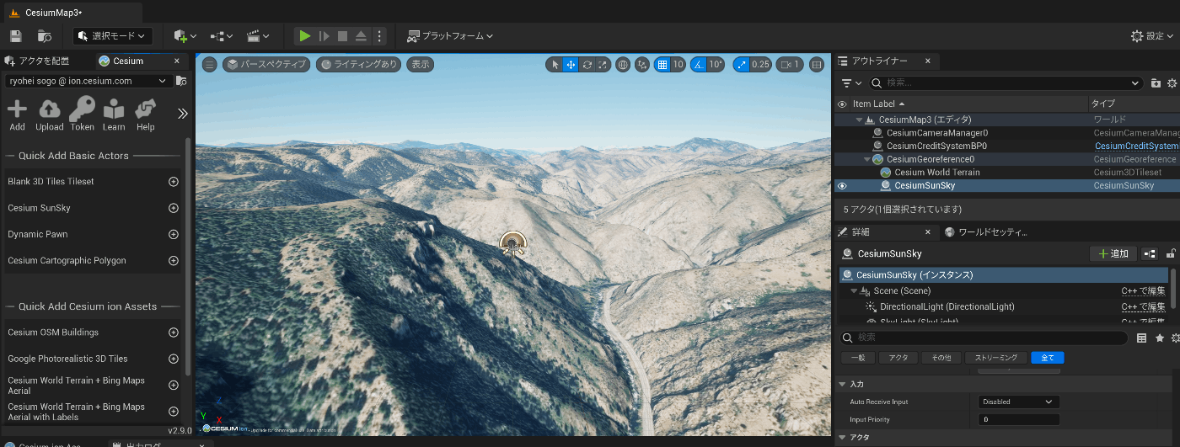Add Blank 3D Tiles Tileset actor
1180x447 pixels.
pos(174,182)
